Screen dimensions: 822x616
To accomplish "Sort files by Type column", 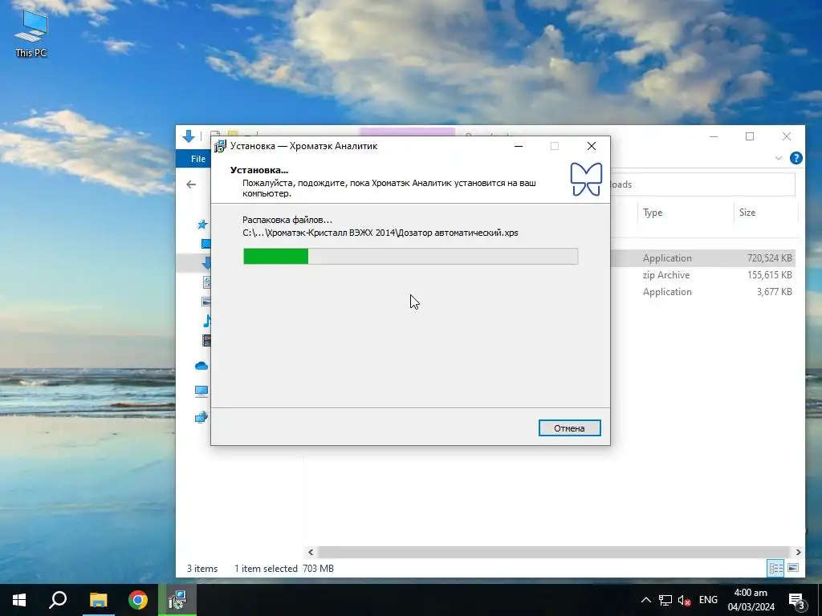I will (653, 212).
